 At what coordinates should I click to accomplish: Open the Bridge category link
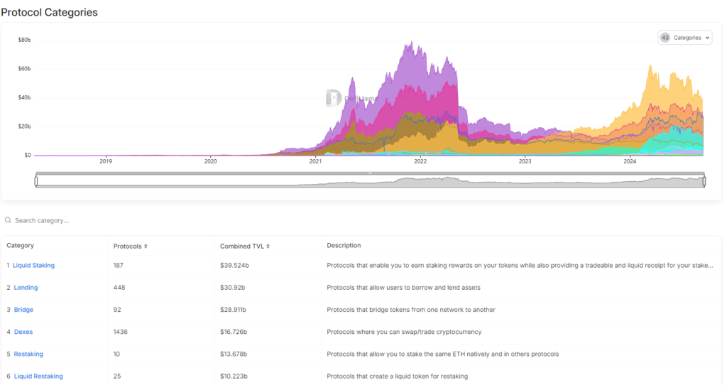click(x=23, y=310)
